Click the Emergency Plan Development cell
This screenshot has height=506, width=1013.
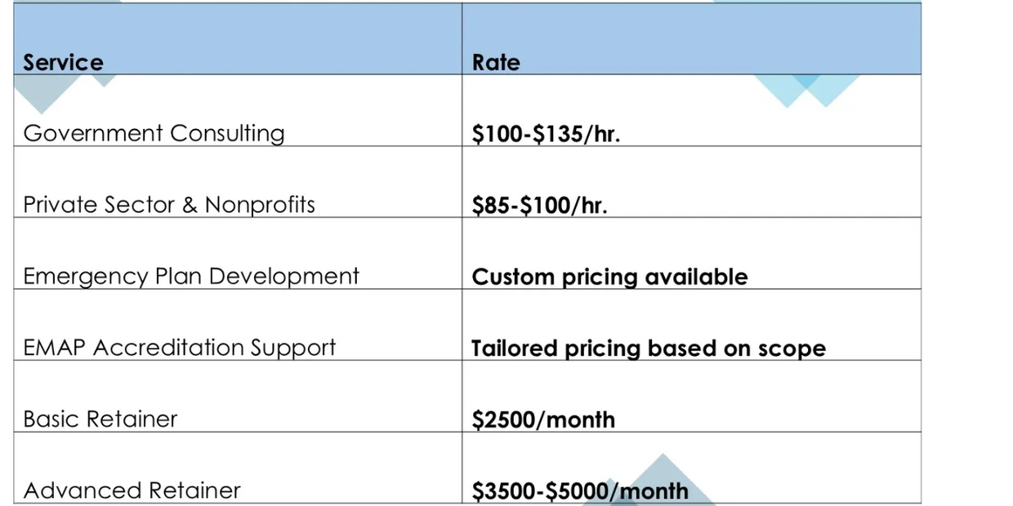191,276
